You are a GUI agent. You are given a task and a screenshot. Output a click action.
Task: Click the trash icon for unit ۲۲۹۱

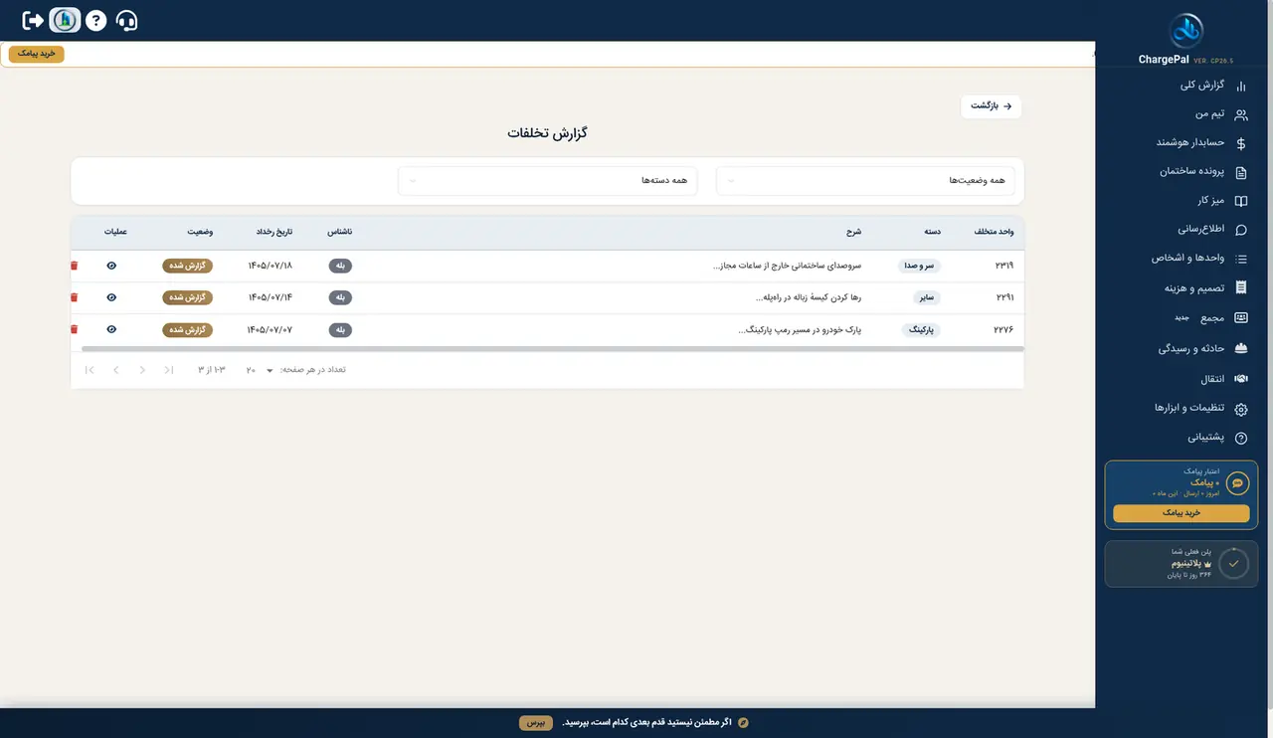click(x=74, y=297)
